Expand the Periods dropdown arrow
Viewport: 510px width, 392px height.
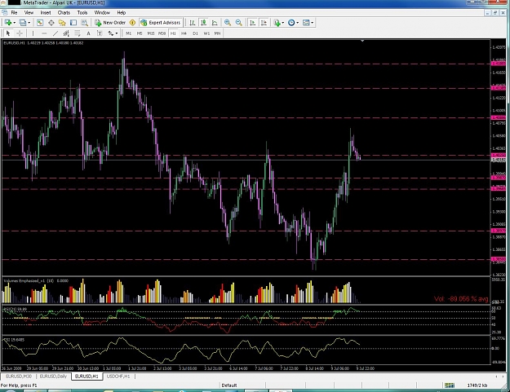click(297, 23)
